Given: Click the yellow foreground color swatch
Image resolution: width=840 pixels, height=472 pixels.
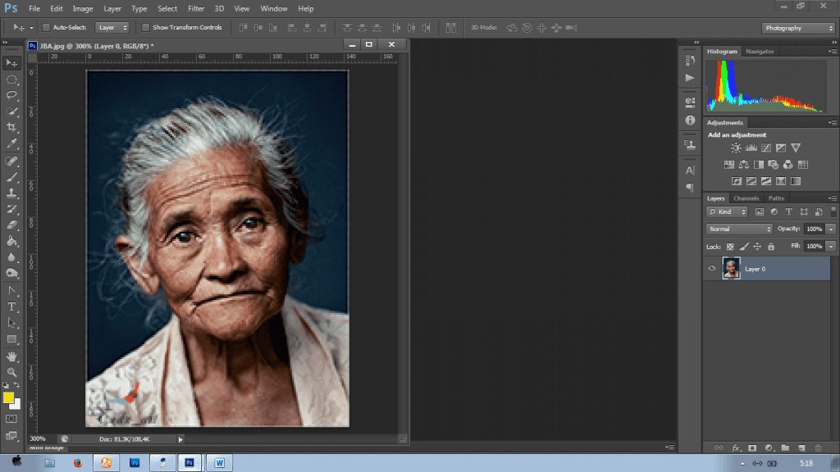Looking at the screenshot, I should click(x=9, y=398).
